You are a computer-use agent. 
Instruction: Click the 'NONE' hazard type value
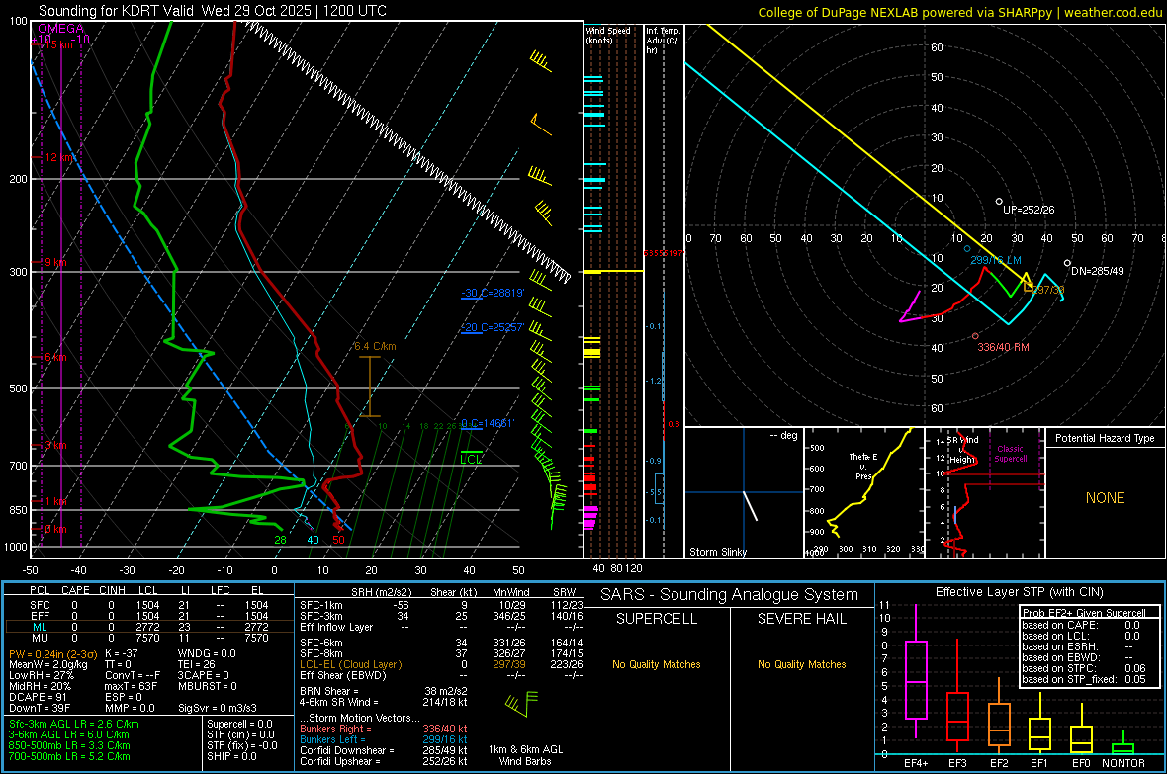tap(1106, 498)
